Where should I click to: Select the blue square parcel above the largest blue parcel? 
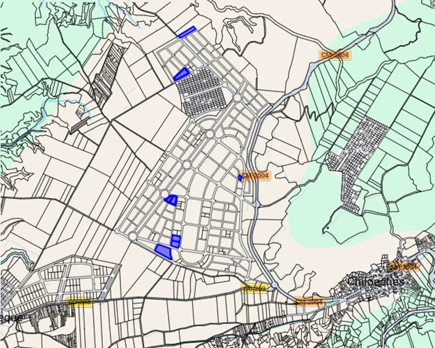(x=175, y=241)
